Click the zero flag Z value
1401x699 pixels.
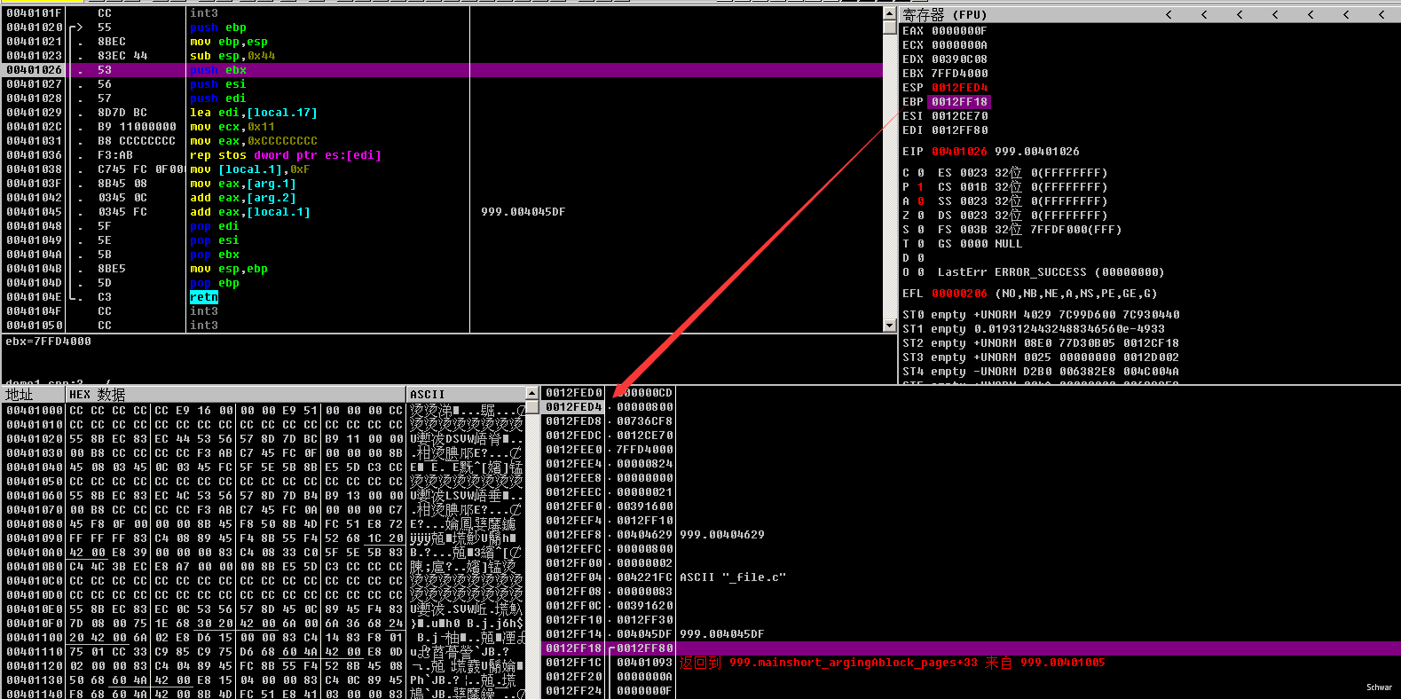920,216
